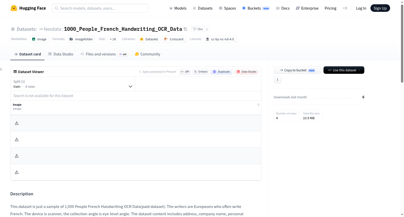Screen dimensions: 404x217
Task: Open the Croissant library tag
Action: point(174,39)
